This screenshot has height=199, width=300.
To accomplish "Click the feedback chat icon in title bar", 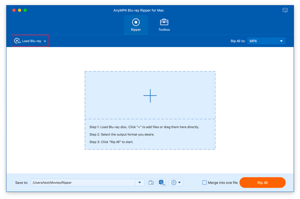I will [285, 10].
